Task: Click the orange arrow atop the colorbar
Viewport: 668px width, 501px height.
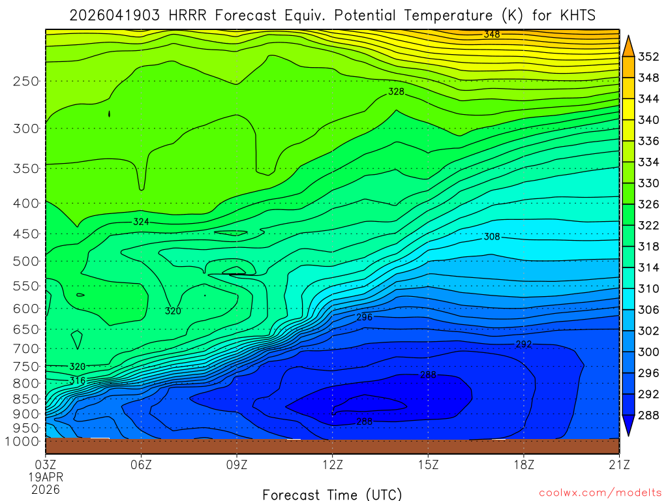Action: (x=628, y=47)
